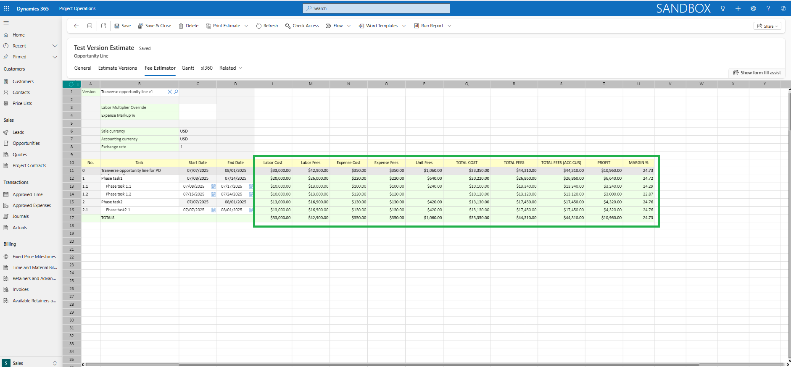The image size is (791, 367).
Task: Open Opportunities in the sidebar
Action: tap(26, 143)
